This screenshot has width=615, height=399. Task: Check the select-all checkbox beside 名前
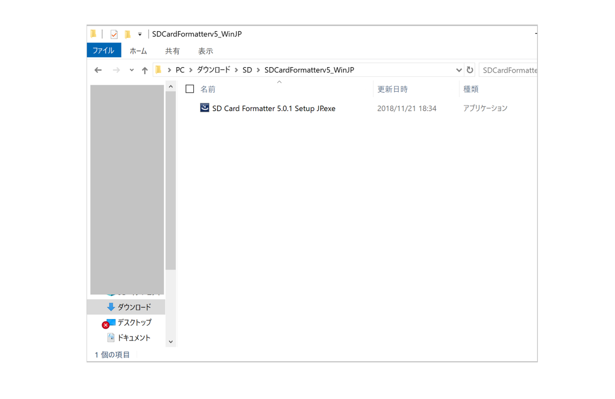pos(190,89)
